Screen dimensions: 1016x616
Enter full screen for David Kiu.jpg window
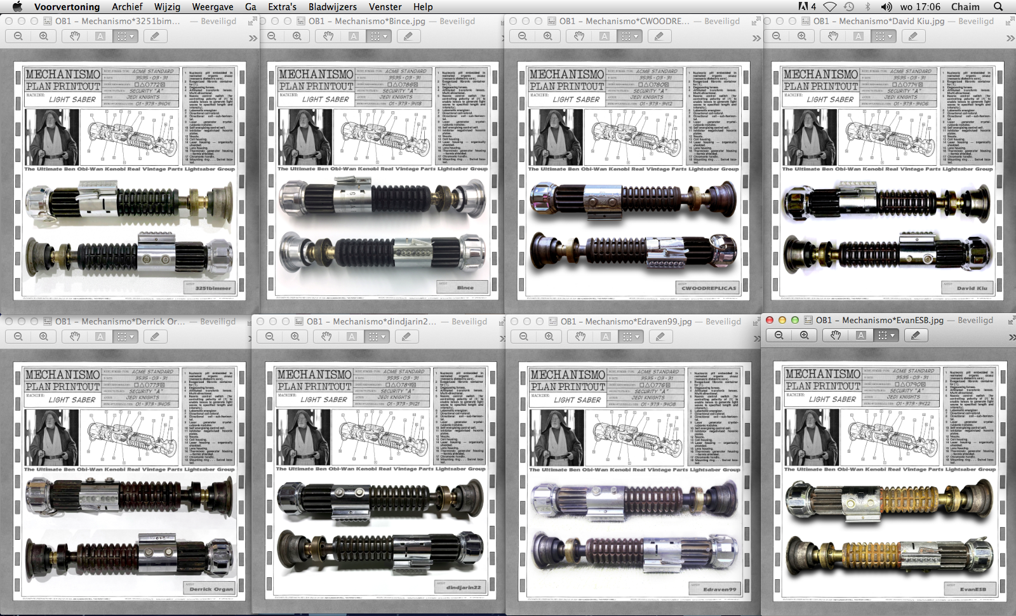1010,21
